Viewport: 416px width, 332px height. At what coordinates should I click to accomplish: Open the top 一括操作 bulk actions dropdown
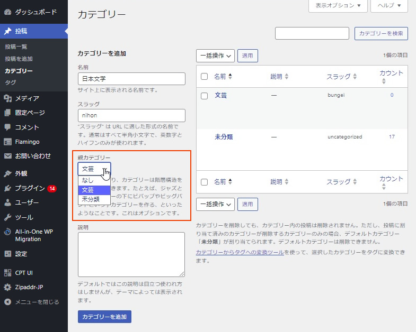pyautogui.click(x=215, y=56)
